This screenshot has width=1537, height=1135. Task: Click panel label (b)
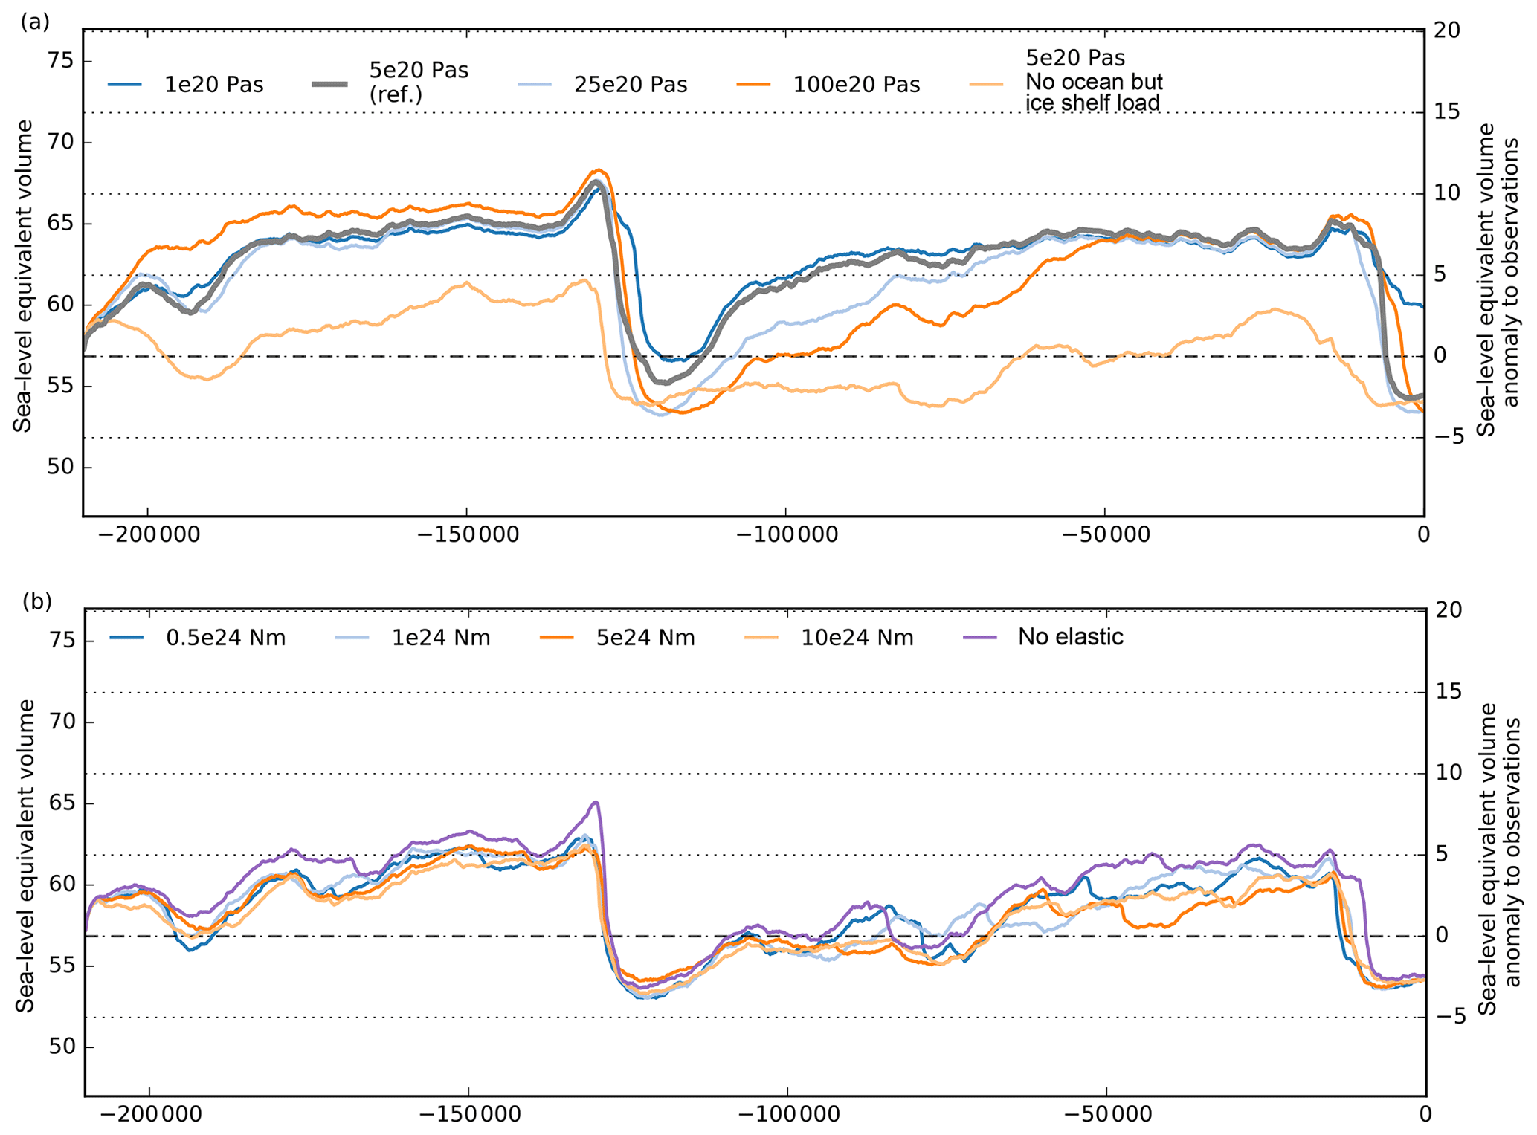click(x=37, y=601)
